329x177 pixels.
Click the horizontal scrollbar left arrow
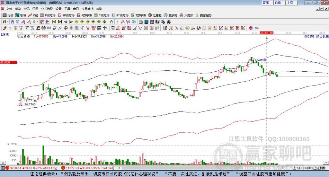[119, 168]
